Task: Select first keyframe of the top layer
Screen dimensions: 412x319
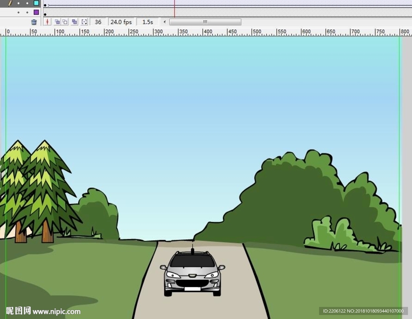Action: pos(45,5)
